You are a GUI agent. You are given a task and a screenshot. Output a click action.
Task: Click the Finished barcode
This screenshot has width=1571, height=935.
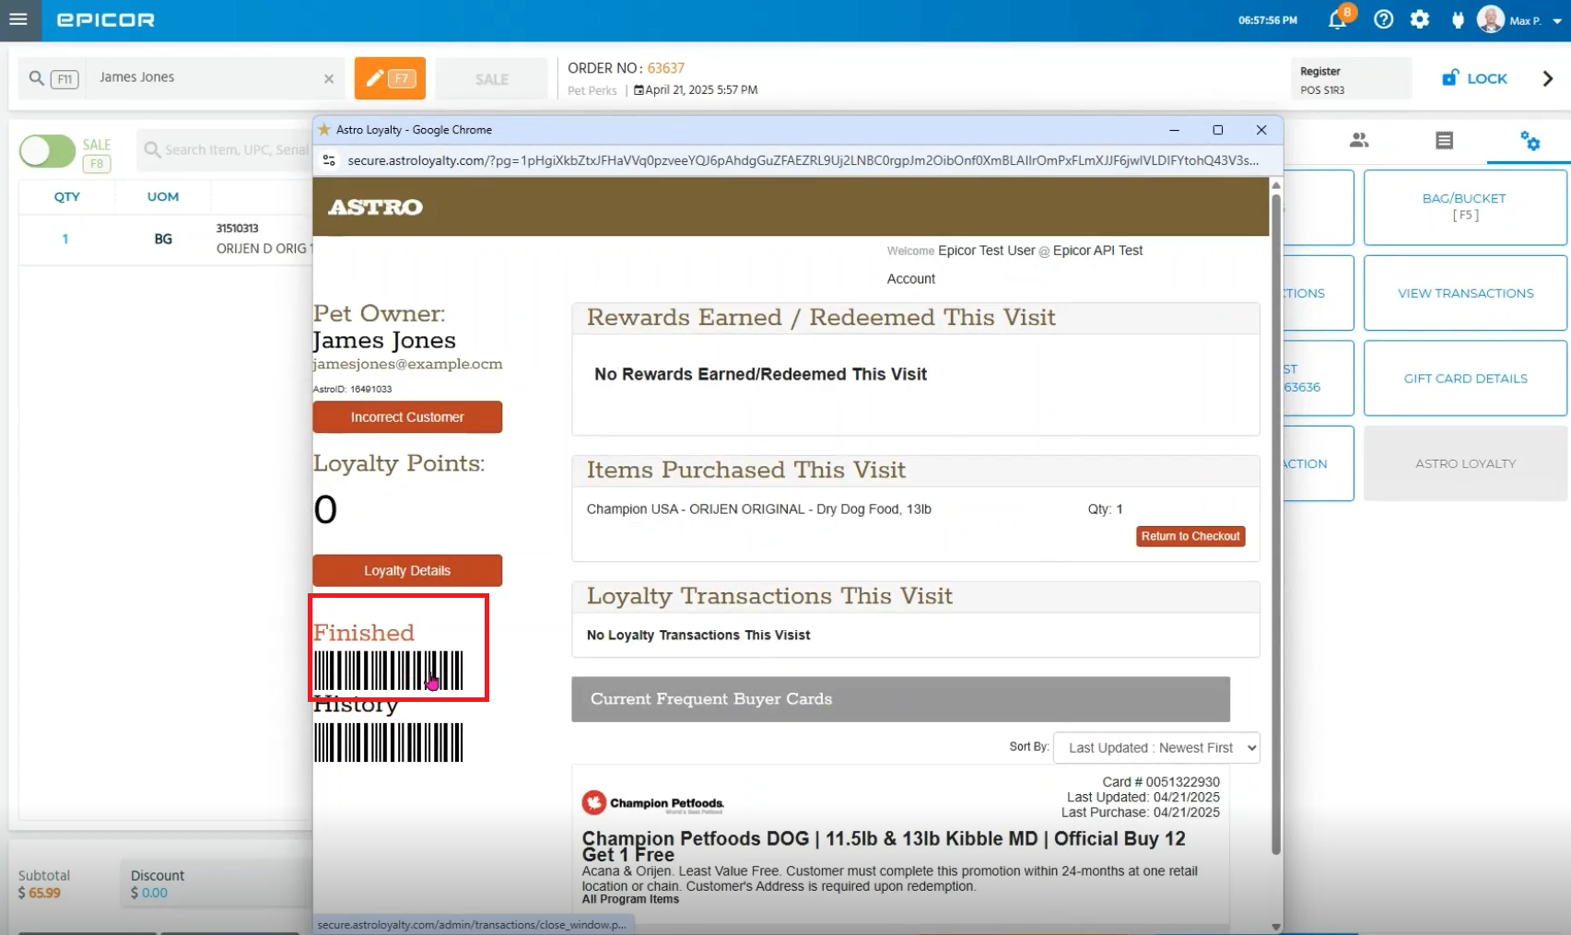(x=388, y=670)
